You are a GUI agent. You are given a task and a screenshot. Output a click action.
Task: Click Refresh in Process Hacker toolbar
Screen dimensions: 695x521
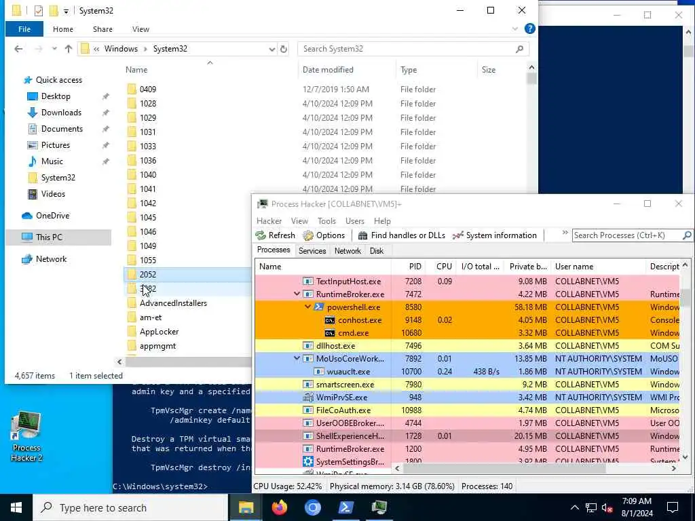(276, 235)
